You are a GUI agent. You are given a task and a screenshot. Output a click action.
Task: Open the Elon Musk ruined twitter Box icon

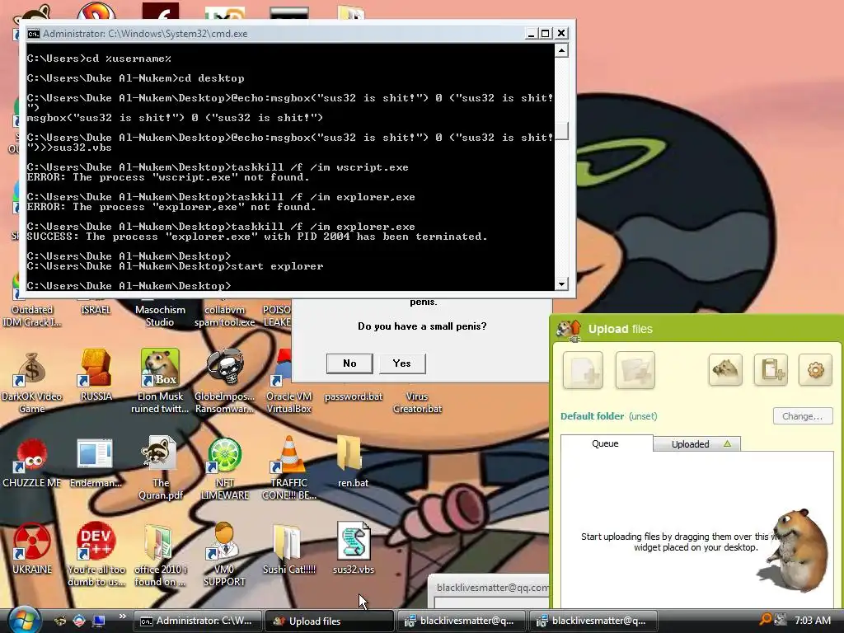click(x=160, y=368)
